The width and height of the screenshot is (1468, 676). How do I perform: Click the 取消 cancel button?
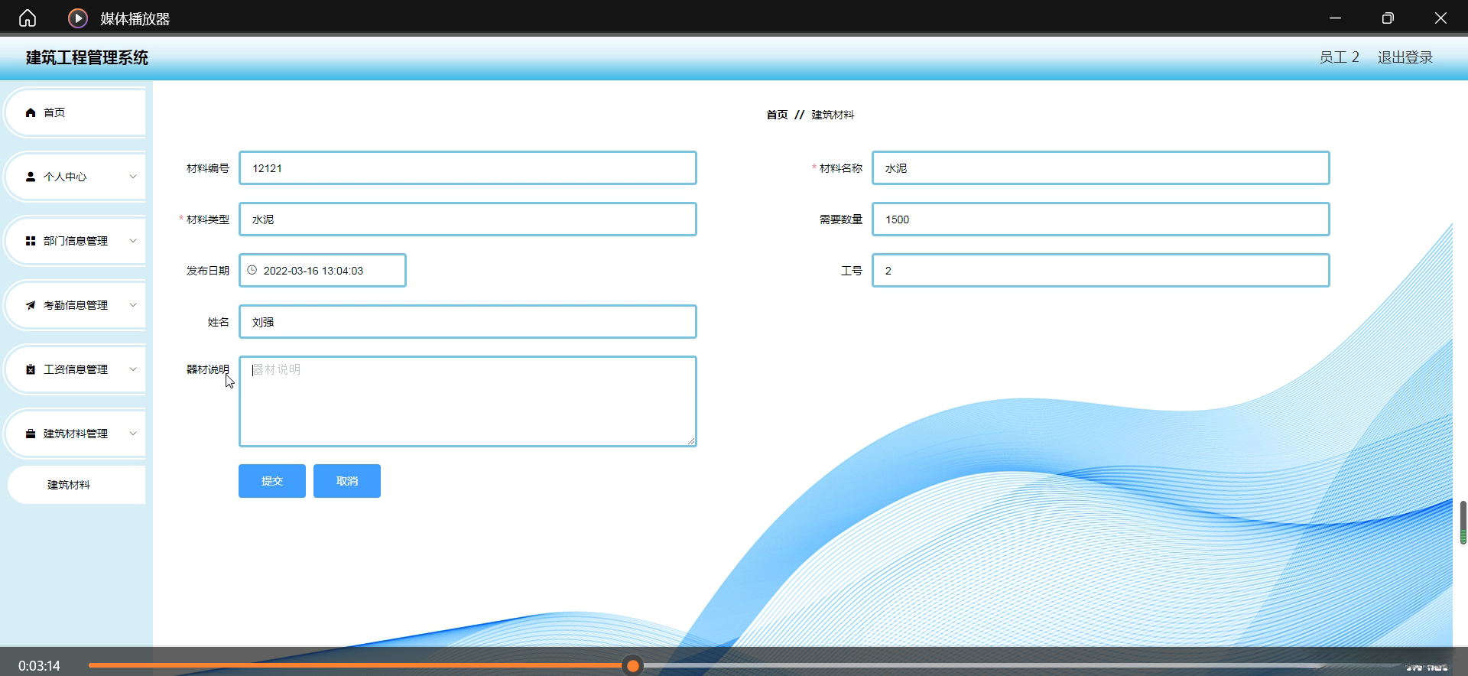click(347, 481)
